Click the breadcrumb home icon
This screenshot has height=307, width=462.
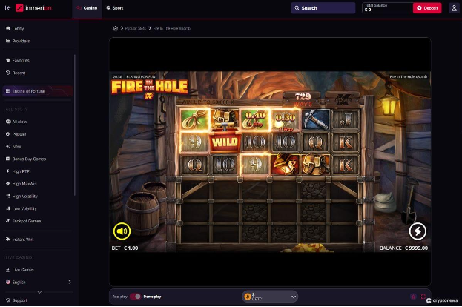(115, 28)
